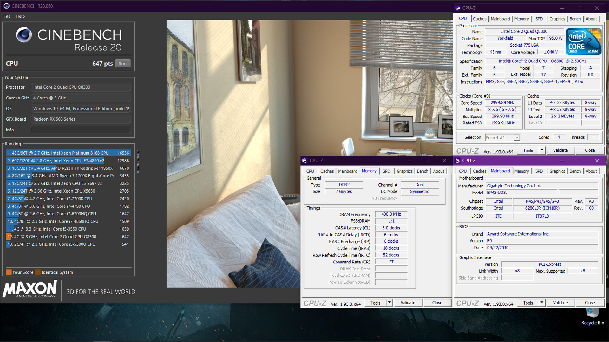Open the Graphics tab in the CPU-Z Mainboard window

pos(557,171)
